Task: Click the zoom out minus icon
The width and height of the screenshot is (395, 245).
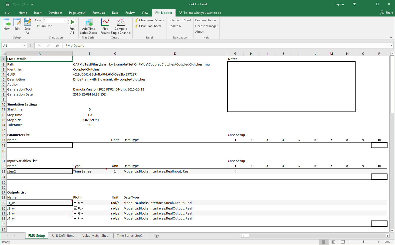Action: tap(350, 242)
